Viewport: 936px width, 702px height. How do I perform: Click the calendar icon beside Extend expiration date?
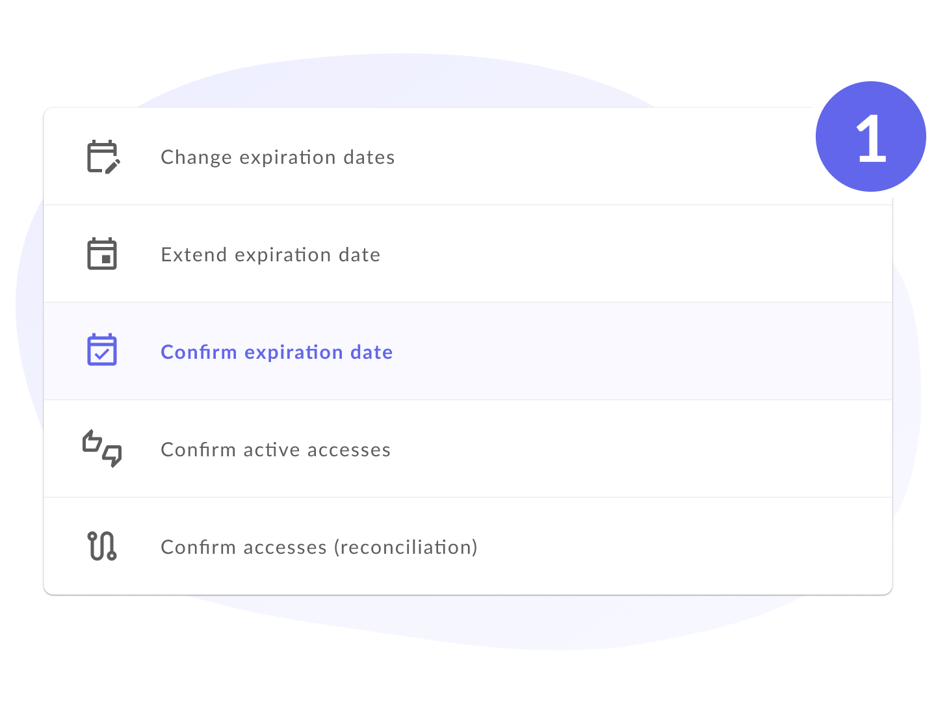tap(102, 254)
